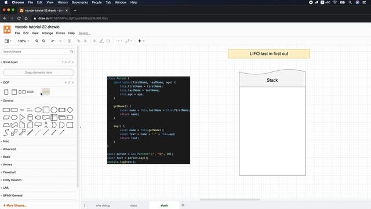Click the To Front toolbar icon
Viewport: 371px width, 209px height.
(x=79, y=41)
